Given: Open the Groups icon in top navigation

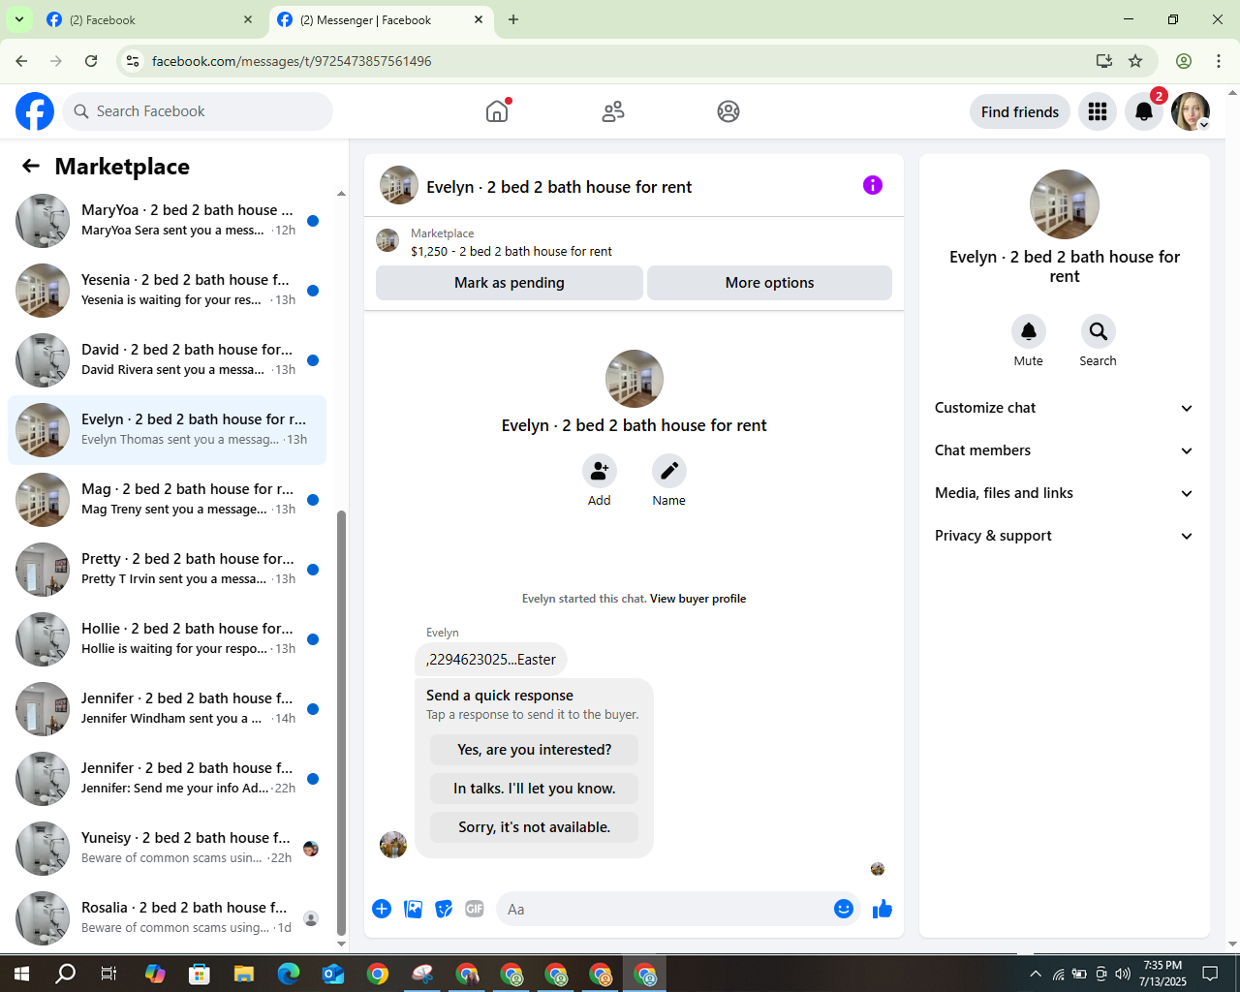Looking at the screenshot, I should click(x=728, y=111).
